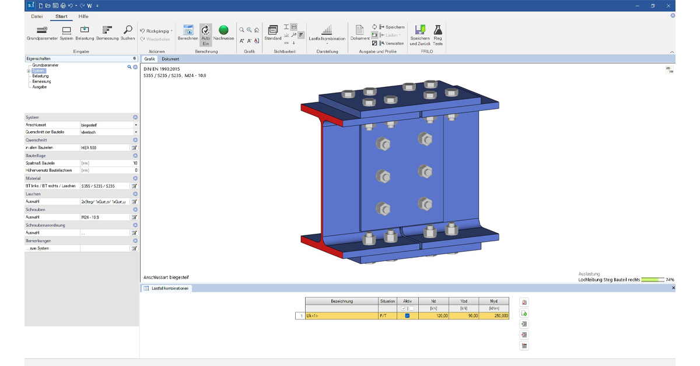Open the Datei ribbon tab
This screenshot has width=700, height=366.
click(x=37, y=16)
